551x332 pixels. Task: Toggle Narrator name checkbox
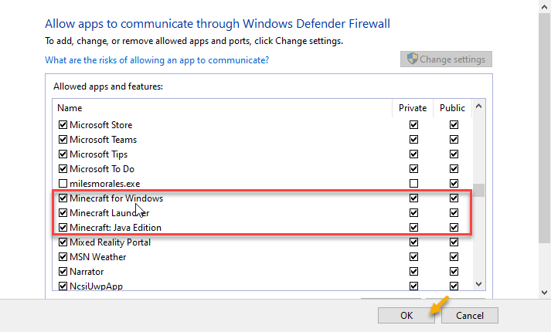(x=63, y=272)
